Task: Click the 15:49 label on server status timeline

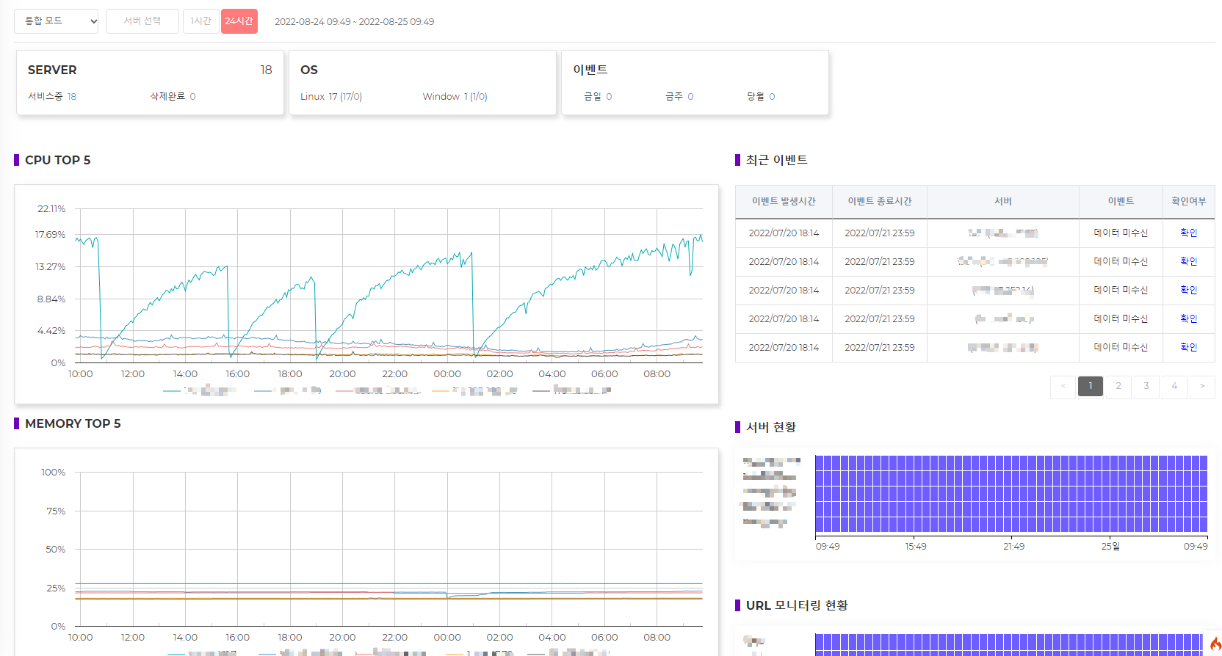Action: 916,547
